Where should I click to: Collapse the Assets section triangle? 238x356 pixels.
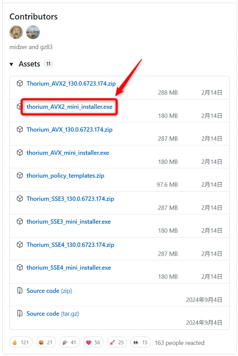click(x=11, y=64)
